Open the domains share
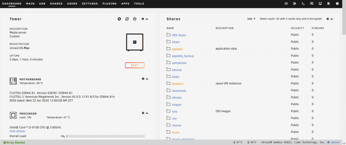Screen dimensions: 346x145 tap(177, 84)
